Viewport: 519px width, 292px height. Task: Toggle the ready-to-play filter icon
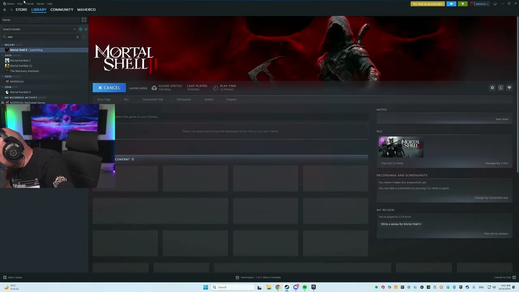tap(86, 29)
